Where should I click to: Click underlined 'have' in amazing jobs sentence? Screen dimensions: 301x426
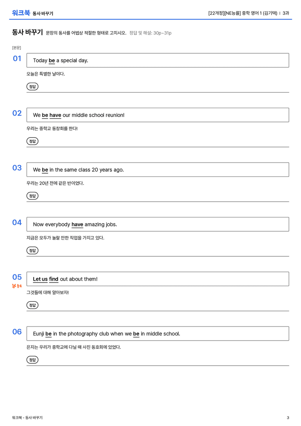point(77,225)
